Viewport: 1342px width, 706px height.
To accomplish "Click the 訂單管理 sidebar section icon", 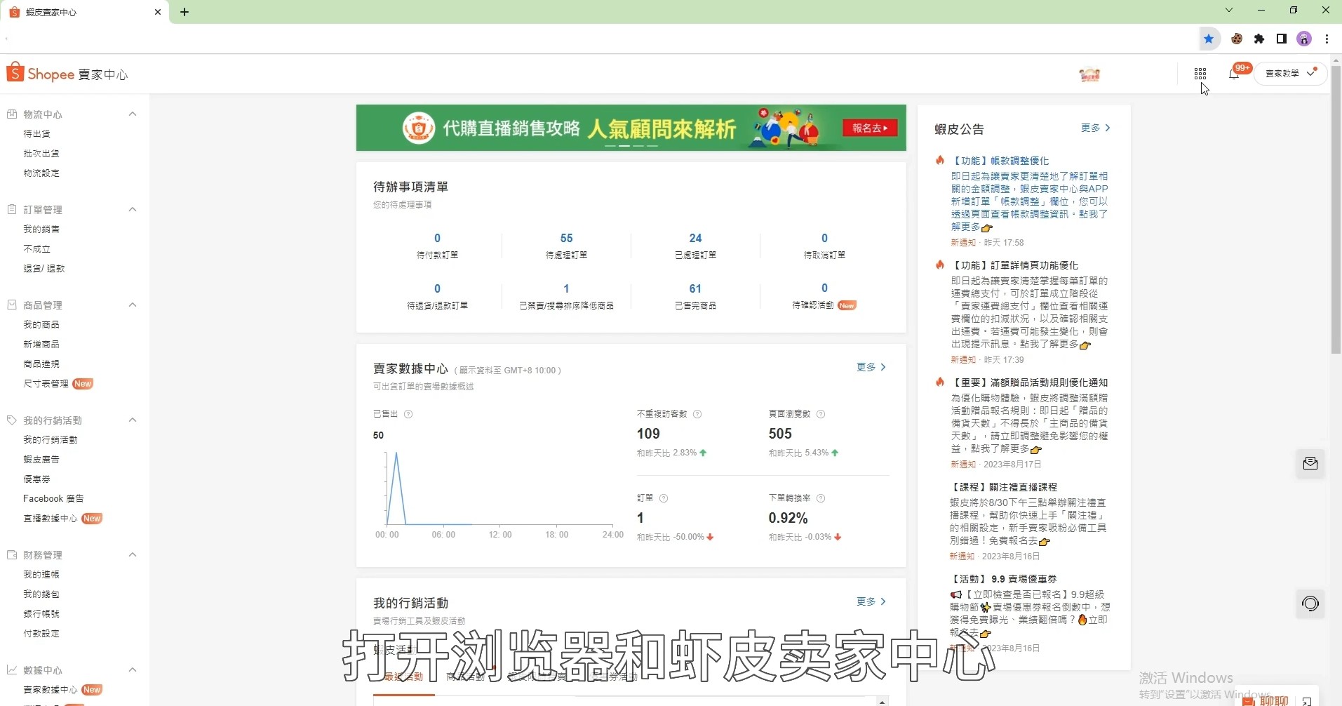I will [x=12, y=209].
